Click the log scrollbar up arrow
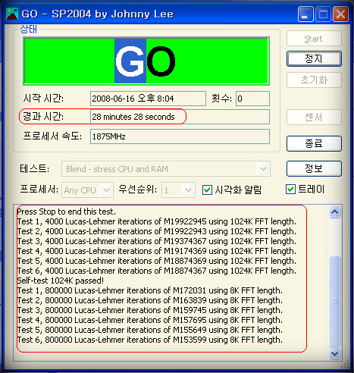 coord(335,212)
